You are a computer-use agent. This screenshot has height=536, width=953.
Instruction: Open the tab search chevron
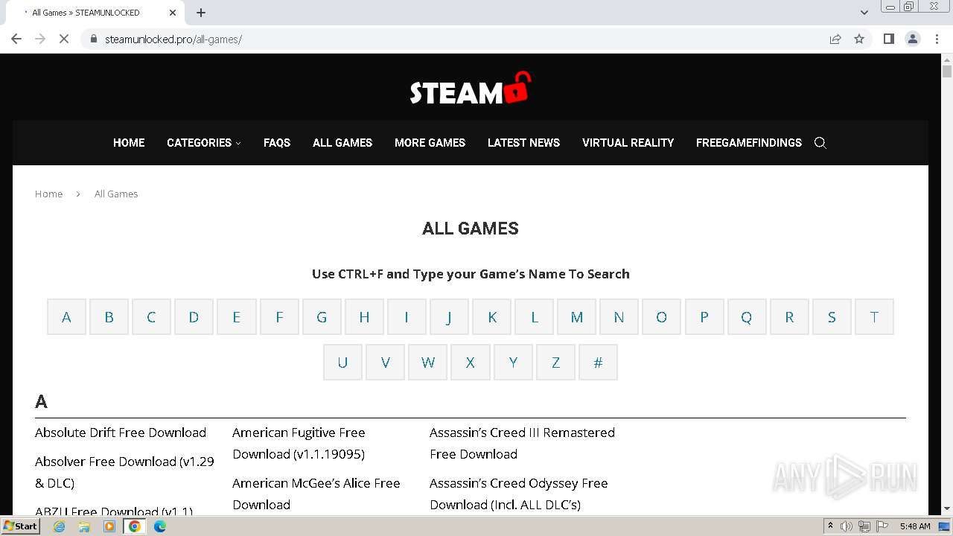[864, 13]
